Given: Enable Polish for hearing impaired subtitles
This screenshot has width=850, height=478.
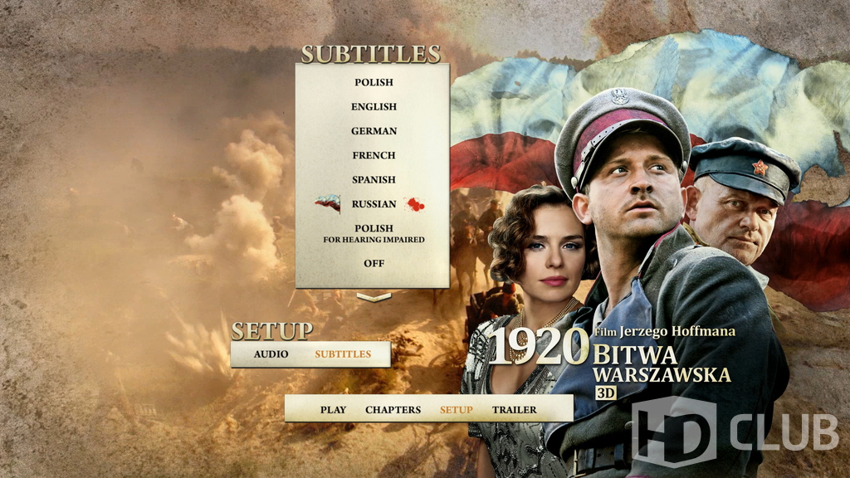Looking at the screenshot, I should [x=374, y=233].
